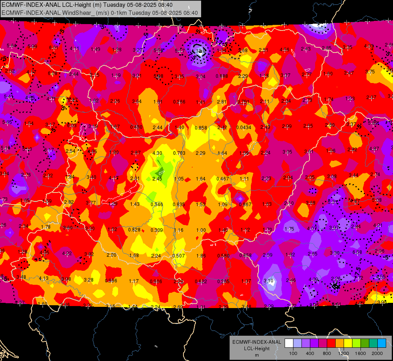Select the yellow legend color swatch

tap(348, 343)
